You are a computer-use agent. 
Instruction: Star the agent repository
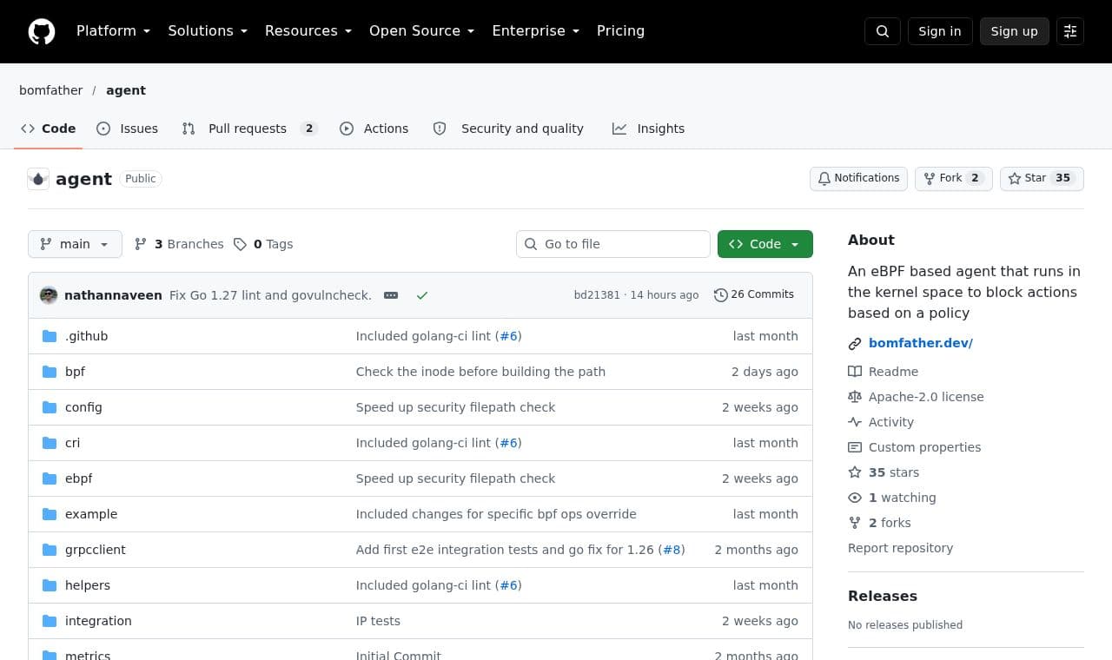1042,179
